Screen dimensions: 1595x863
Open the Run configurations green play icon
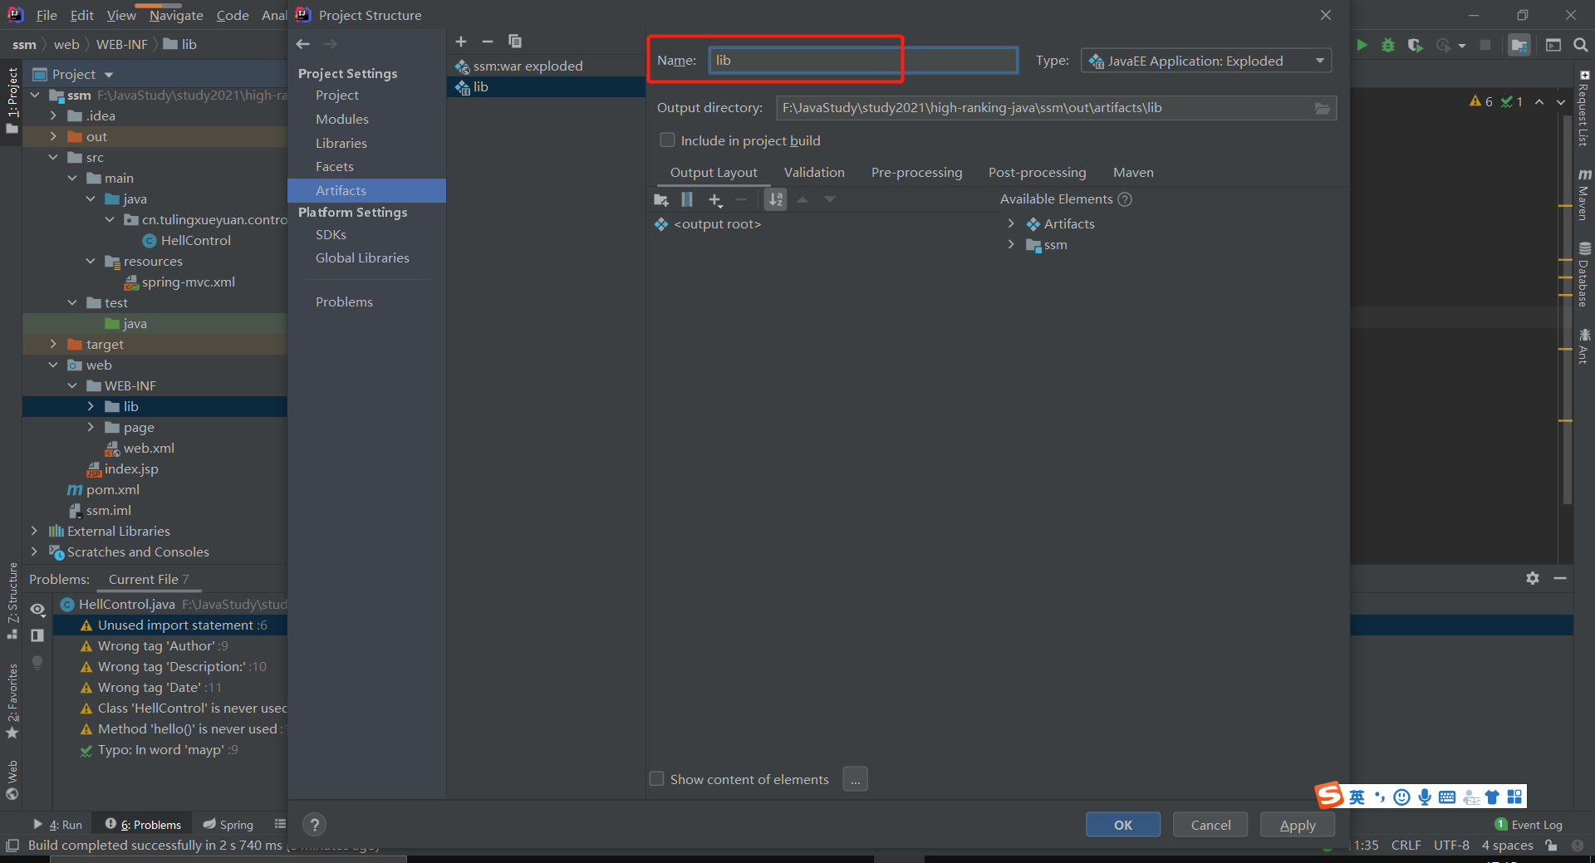point(1362,46)
